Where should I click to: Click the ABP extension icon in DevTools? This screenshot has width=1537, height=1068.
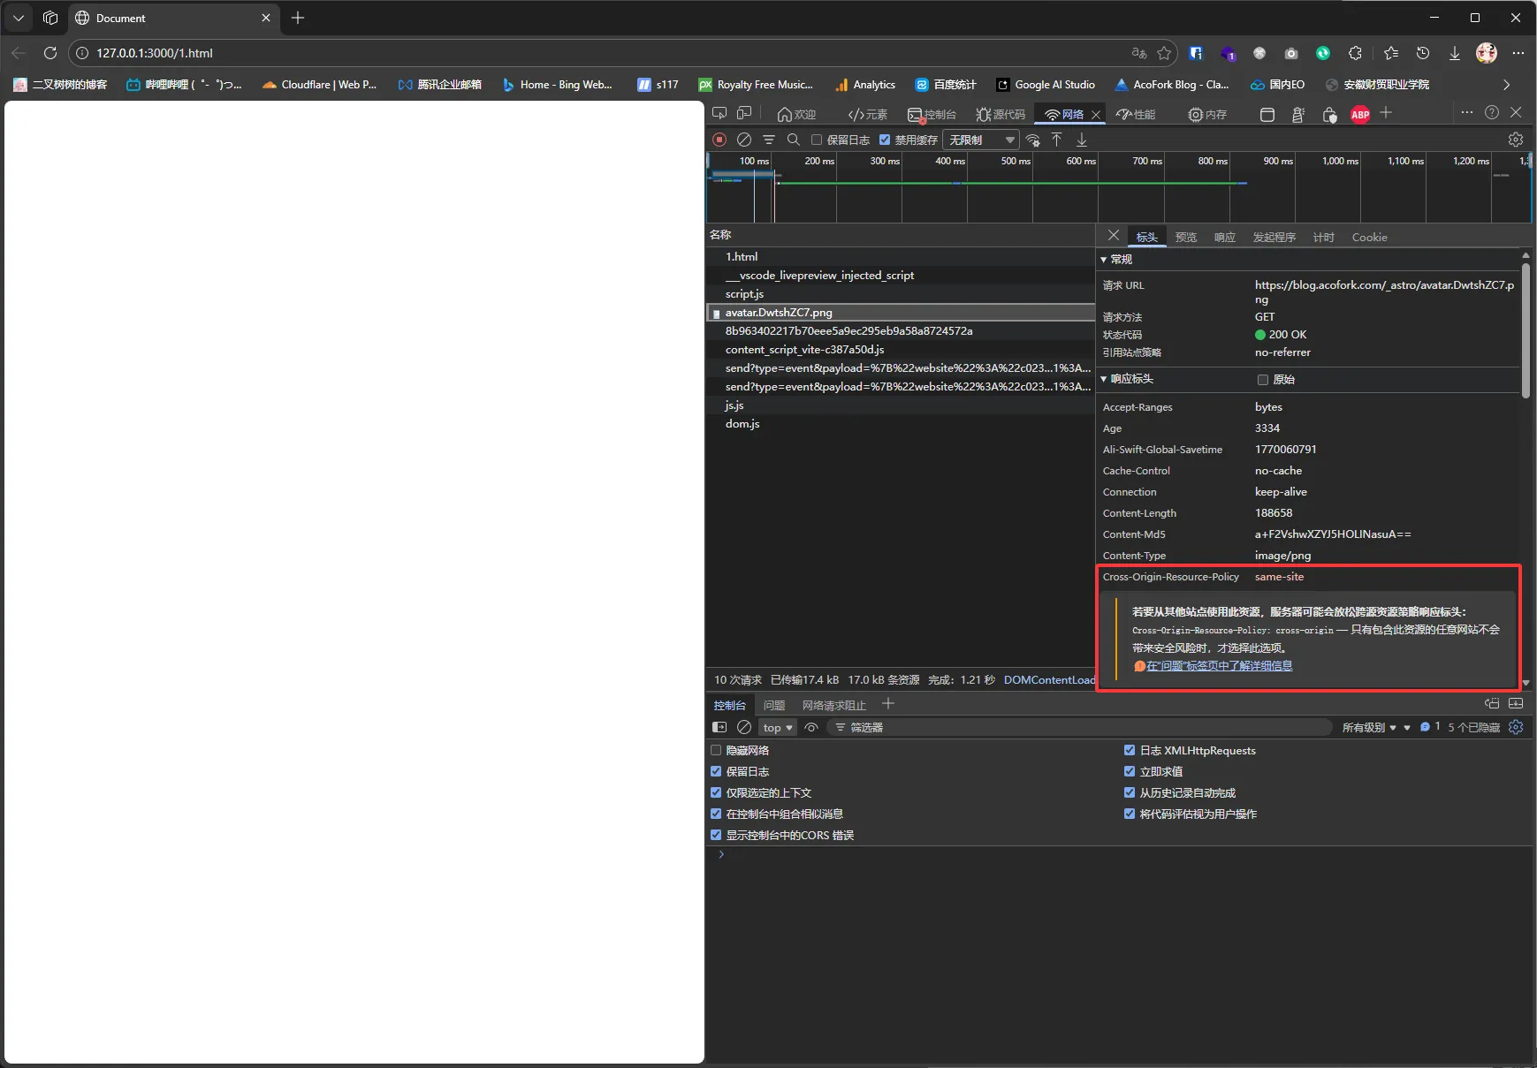pos(1360,114)
